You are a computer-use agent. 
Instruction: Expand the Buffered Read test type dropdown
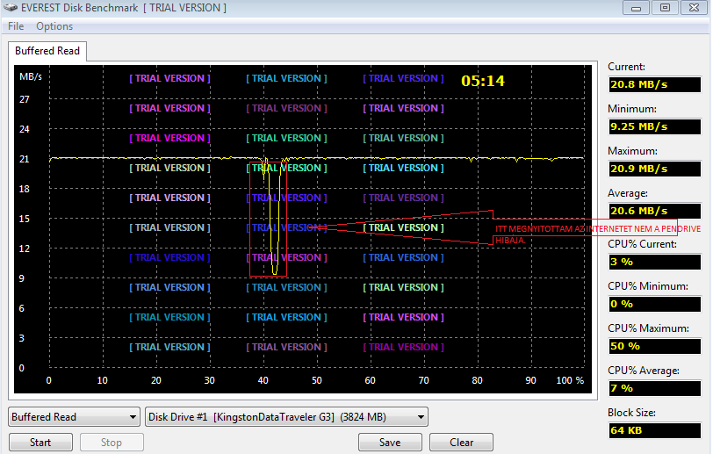tap(74, 417)
